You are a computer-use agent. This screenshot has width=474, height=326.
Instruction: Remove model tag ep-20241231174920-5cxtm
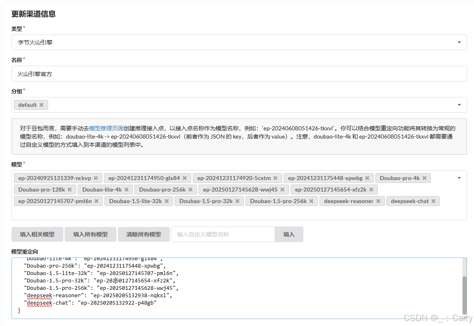[275, 178]
